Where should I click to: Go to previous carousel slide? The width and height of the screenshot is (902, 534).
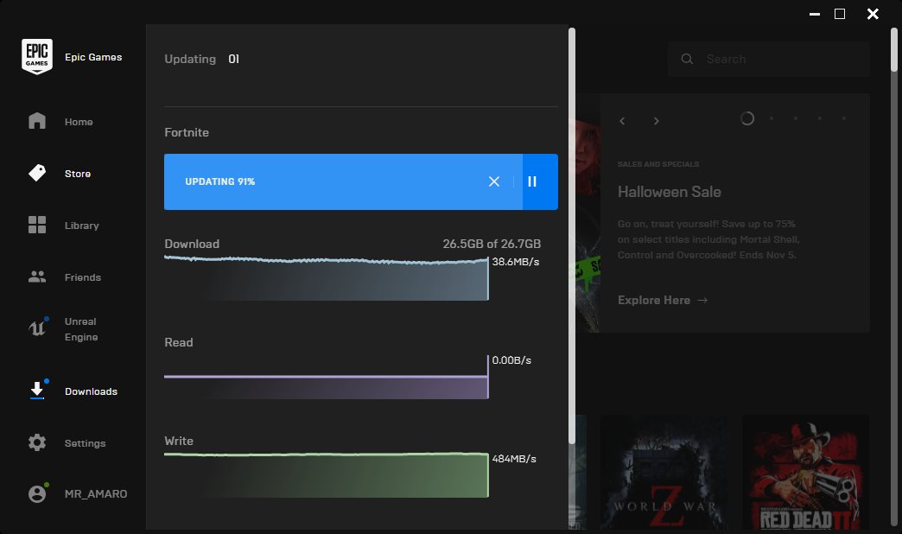tap(622, 121)
